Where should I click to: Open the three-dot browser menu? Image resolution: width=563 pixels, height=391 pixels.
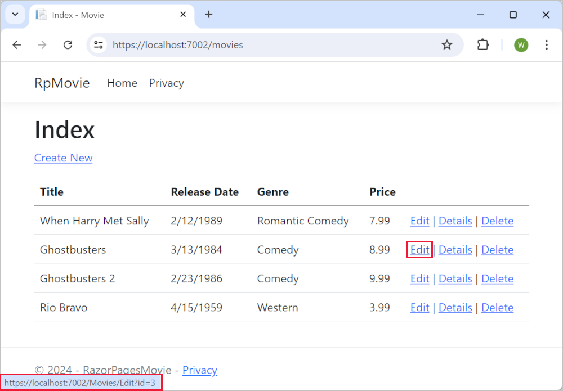(547, 45)
